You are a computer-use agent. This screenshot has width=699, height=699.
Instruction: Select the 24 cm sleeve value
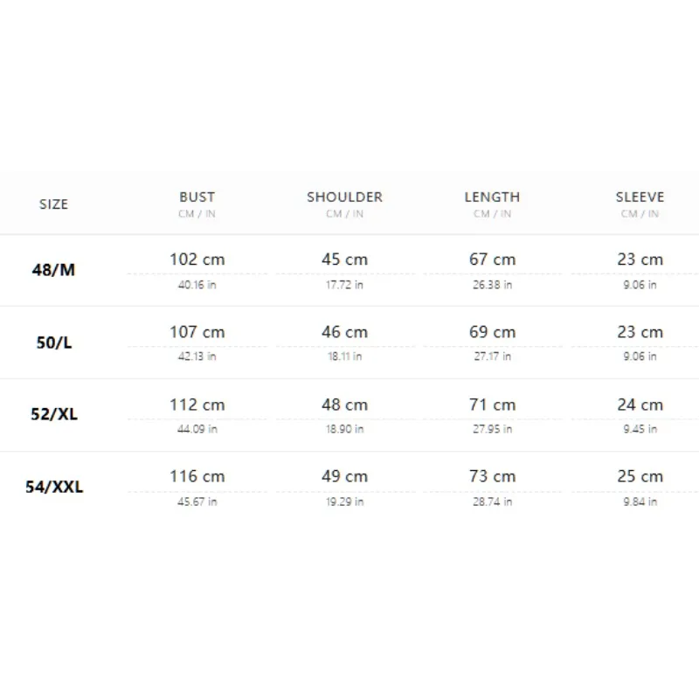(640, 405)
